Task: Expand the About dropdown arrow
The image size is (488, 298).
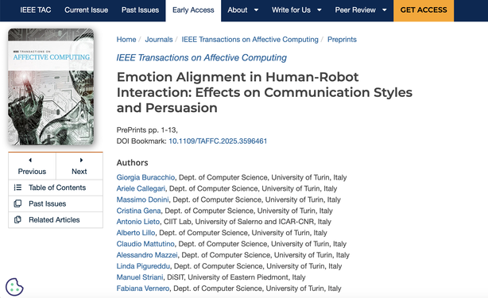Action: pos(256,10)
